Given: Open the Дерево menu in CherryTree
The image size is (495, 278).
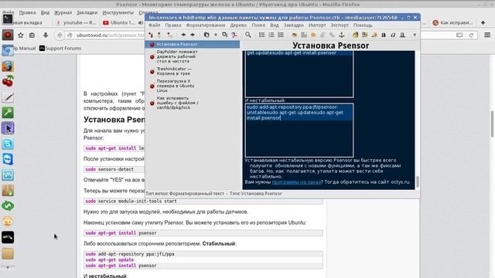Looking at the screenshot, I should (x=238, y=25).
